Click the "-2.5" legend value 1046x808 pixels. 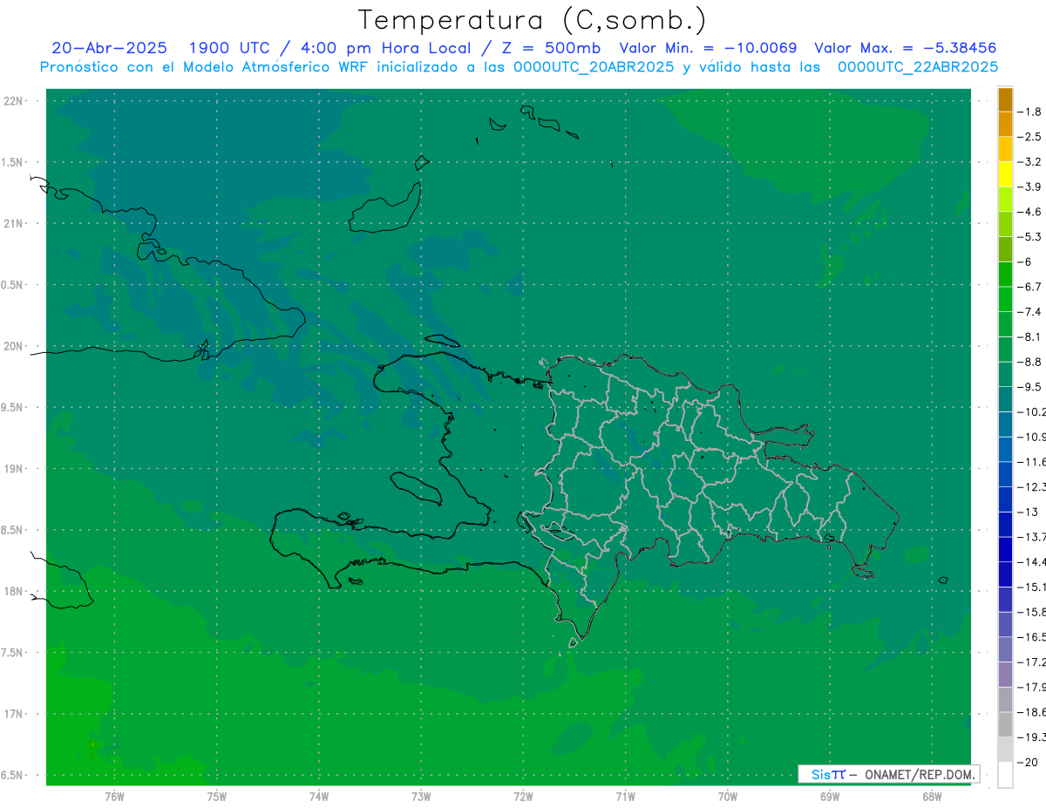[1030, 137]
